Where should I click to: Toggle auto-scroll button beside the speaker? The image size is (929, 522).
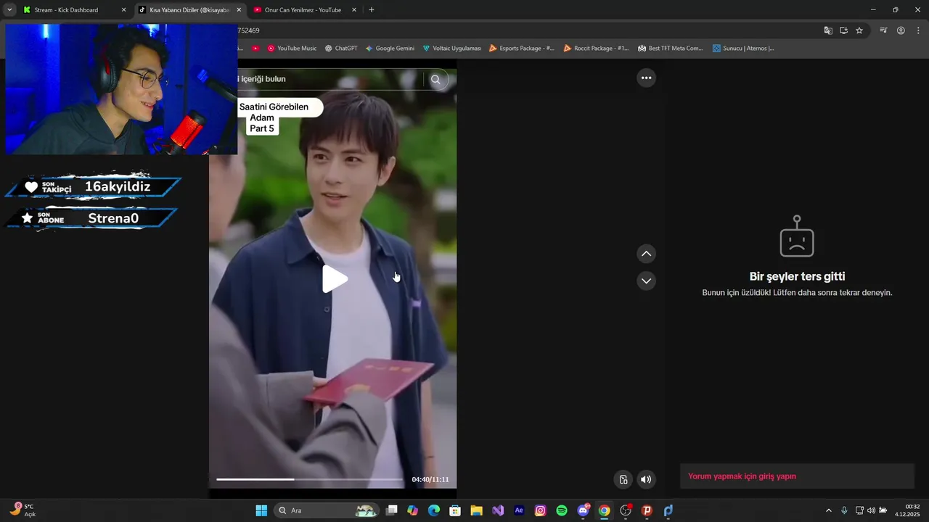(x=623, y=479)
